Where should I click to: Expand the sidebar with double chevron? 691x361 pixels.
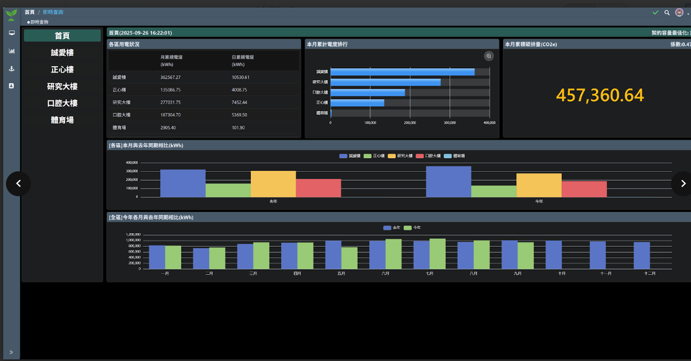click(x=11, y=352)
